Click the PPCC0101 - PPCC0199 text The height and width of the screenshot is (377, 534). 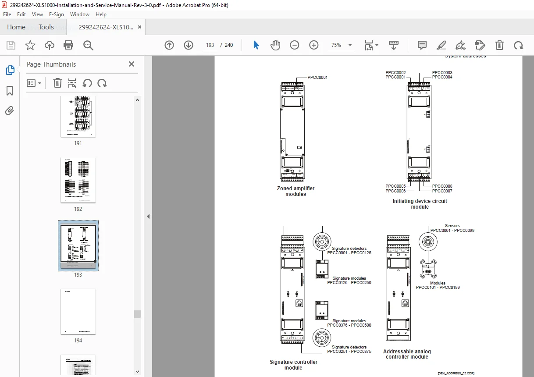point(438,288)
